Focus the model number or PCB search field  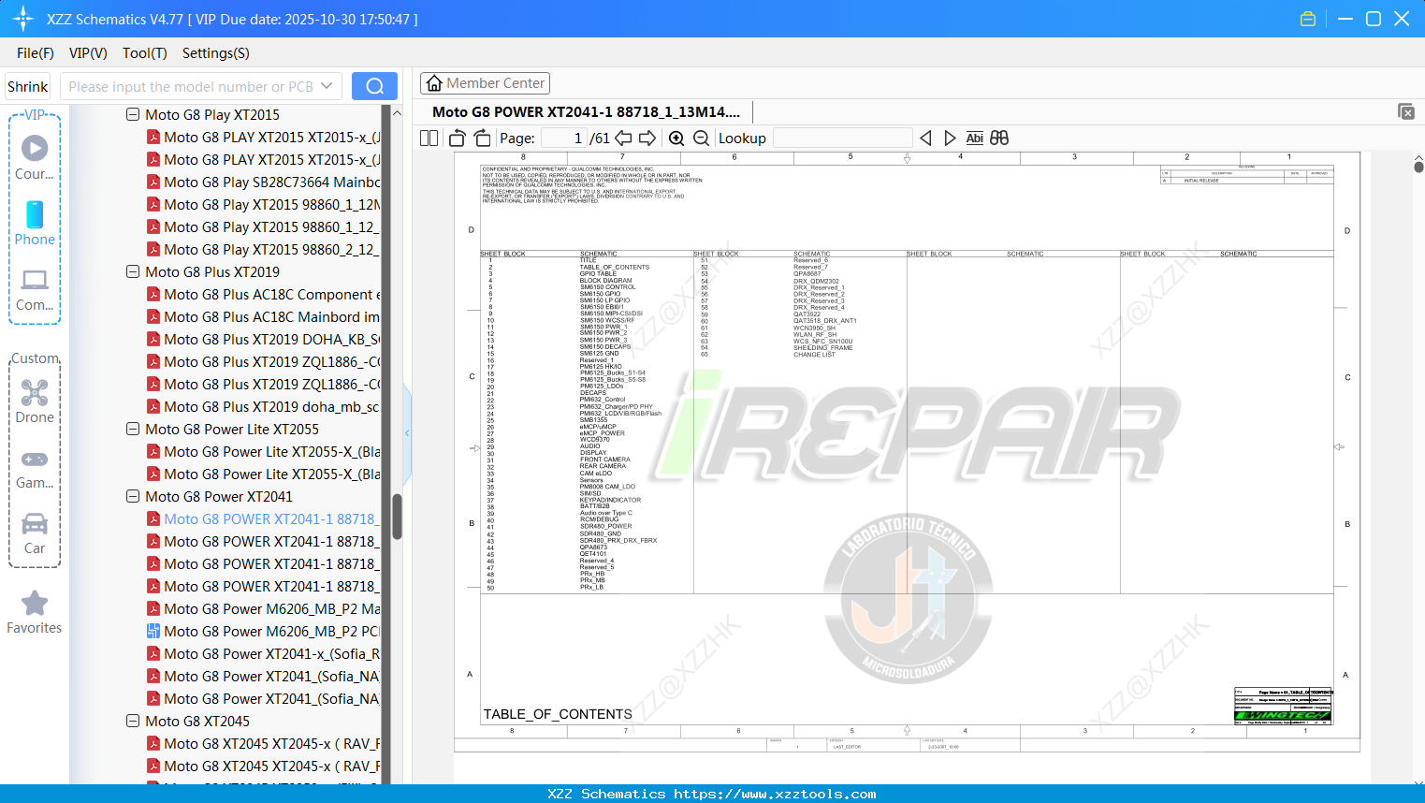tap(191, 86)
